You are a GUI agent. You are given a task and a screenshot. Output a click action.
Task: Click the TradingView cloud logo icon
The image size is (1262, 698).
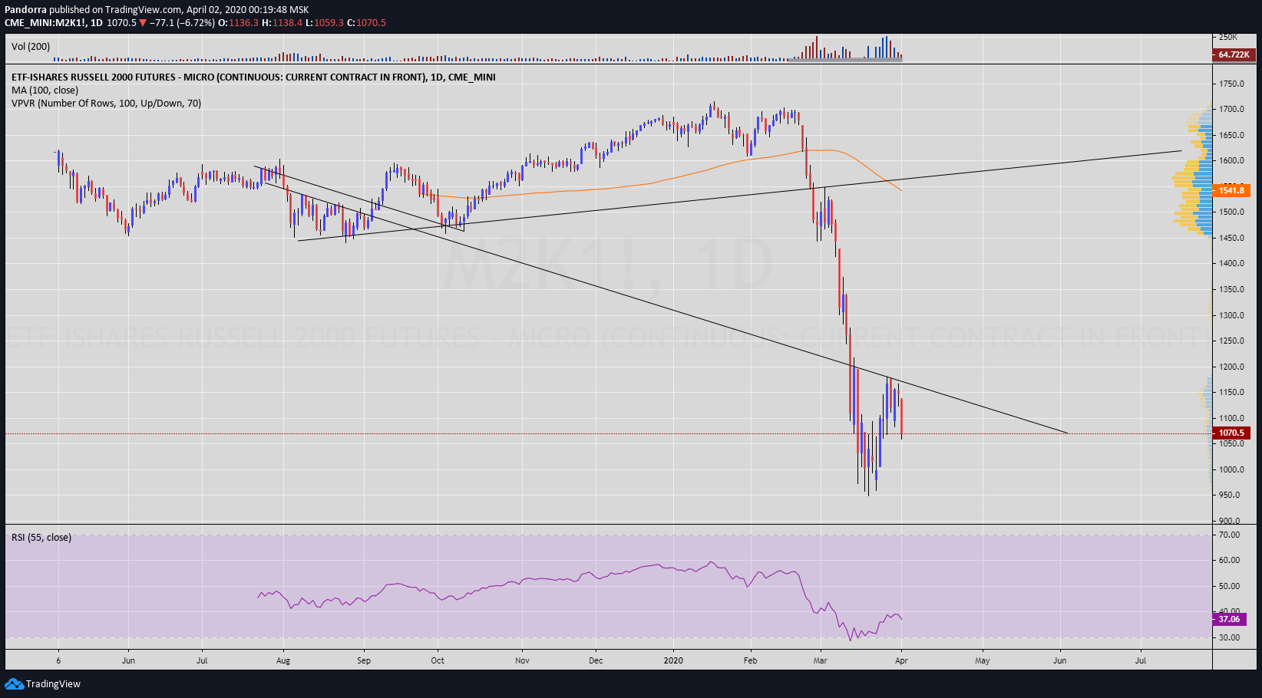coord(14,683)
